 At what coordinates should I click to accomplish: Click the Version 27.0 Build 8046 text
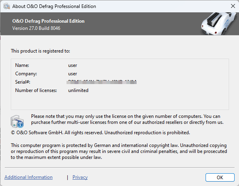coord(37,28)
